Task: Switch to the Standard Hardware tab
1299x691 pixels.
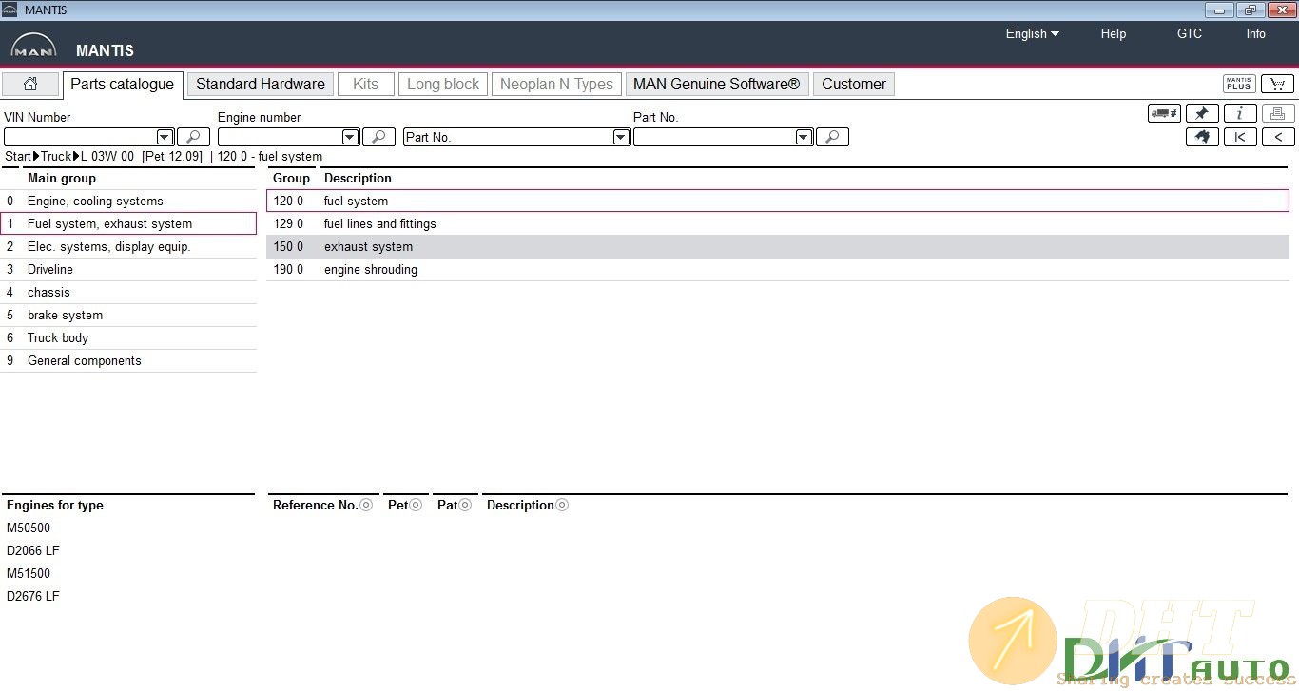Action: pyautogui.click(x=261, y=84)
